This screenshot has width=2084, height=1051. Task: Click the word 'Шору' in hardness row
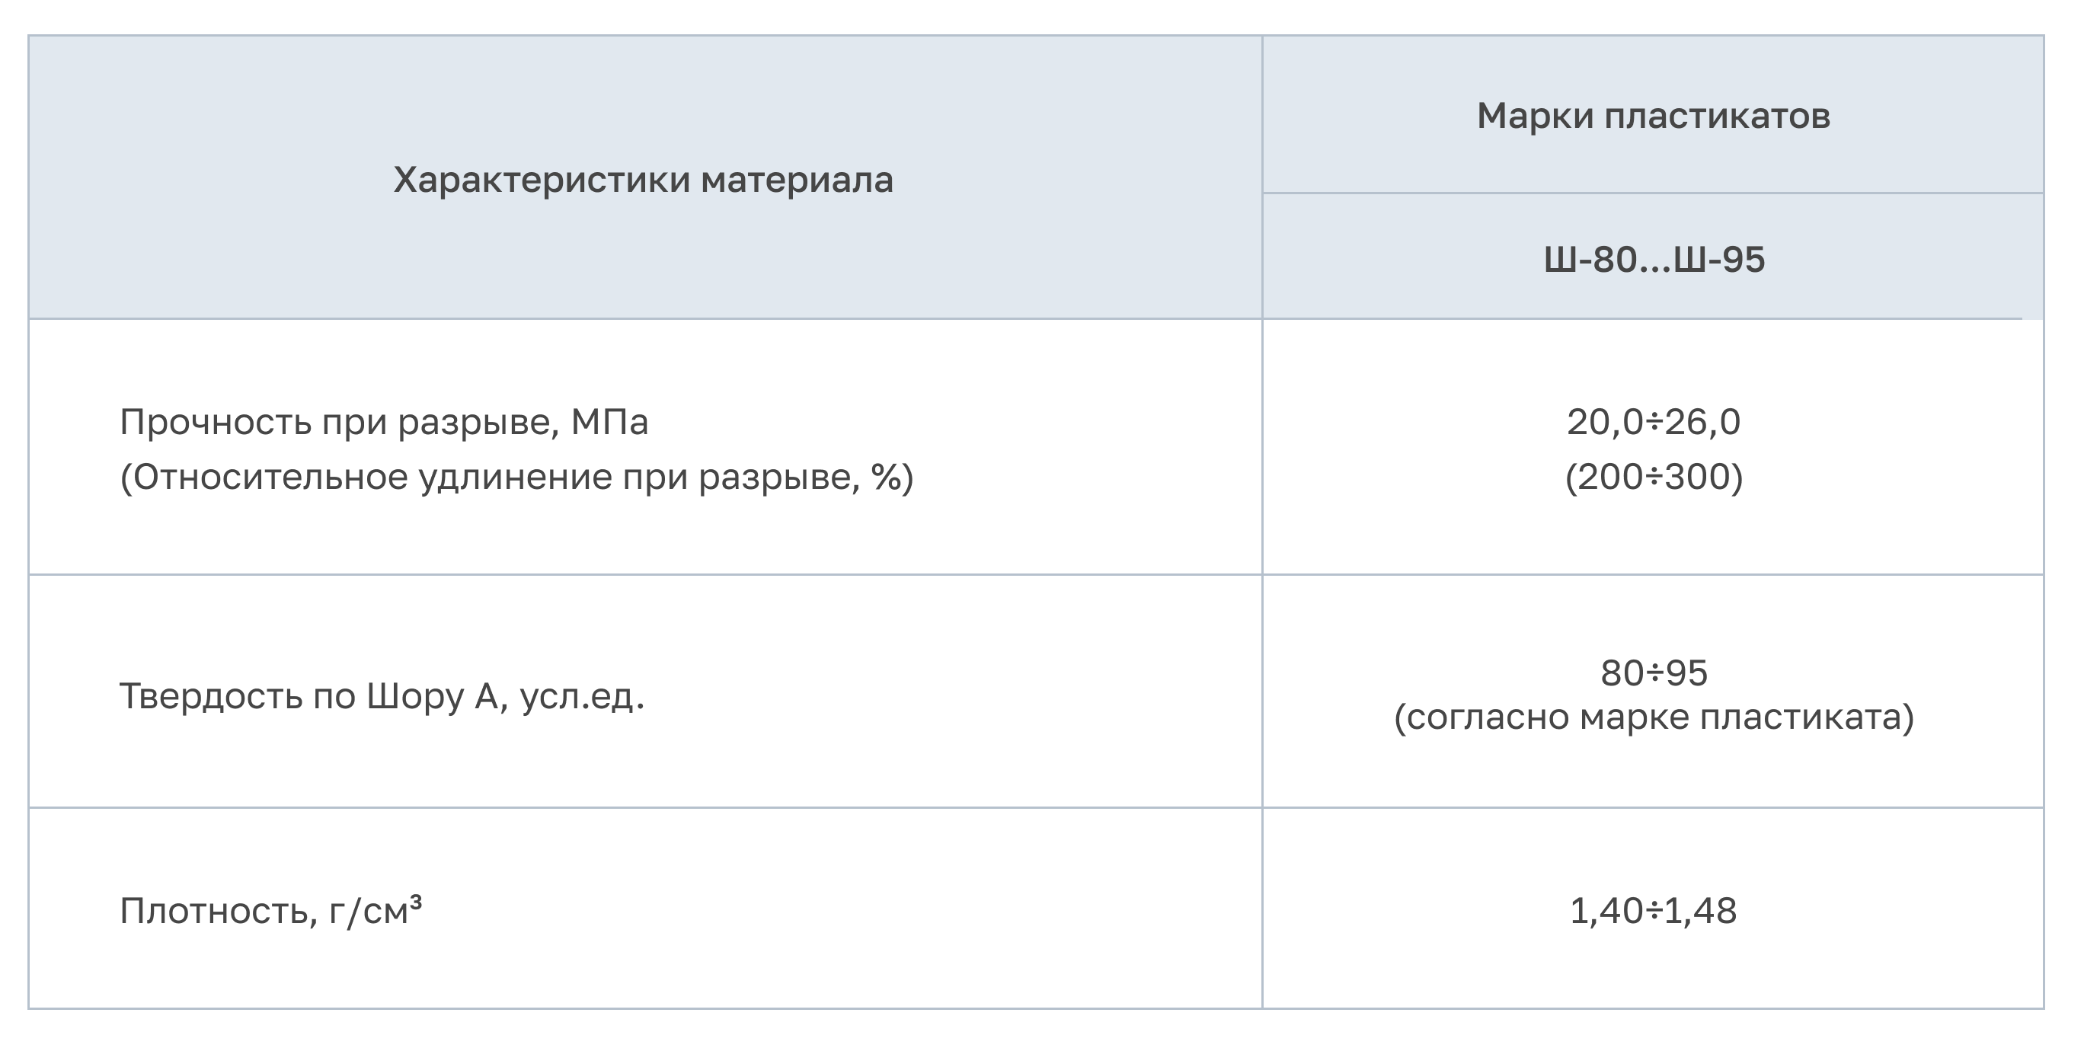click(415, 696)
